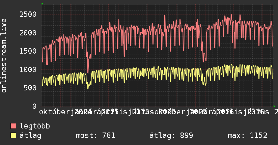The height and width of the screenshot is (145, 278).
Task: Click the lowest point of the yellow line
Action: point(88,89)
